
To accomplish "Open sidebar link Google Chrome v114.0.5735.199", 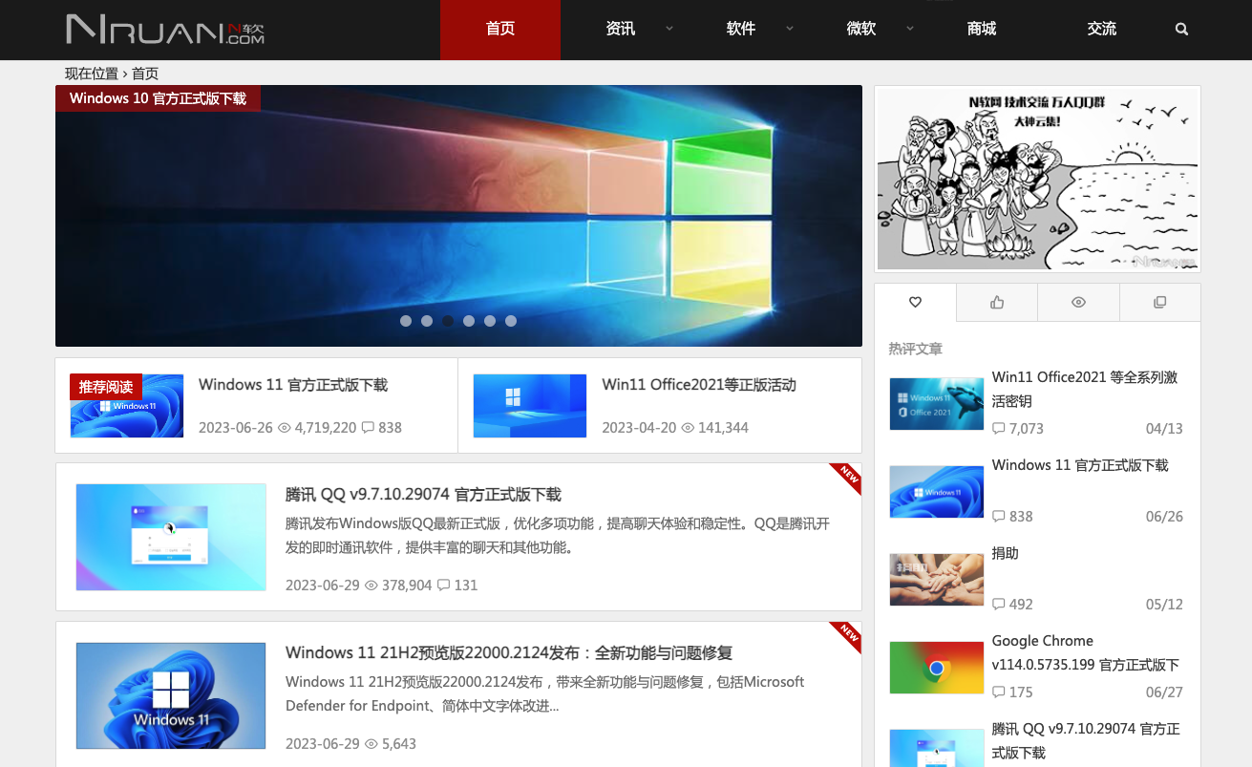I will point(1086,652).
